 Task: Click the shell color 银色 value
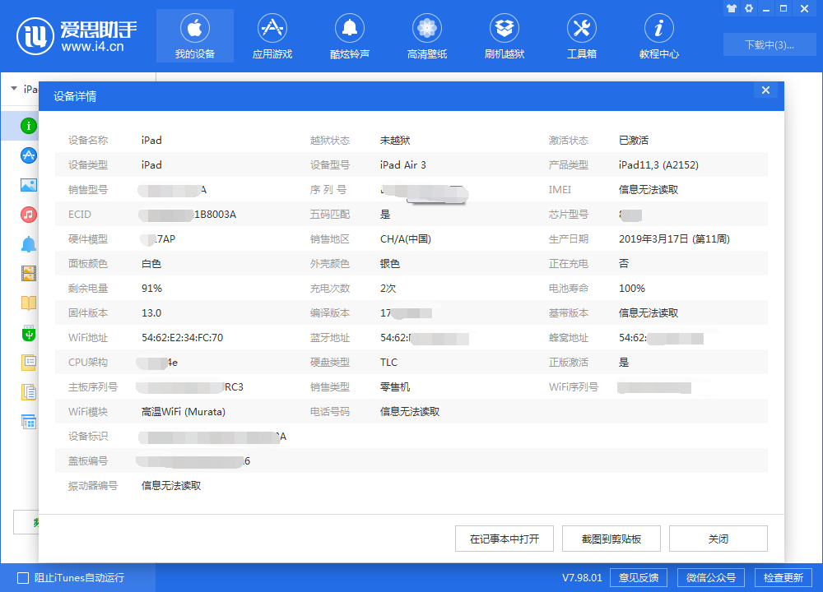tap(390, 264)
